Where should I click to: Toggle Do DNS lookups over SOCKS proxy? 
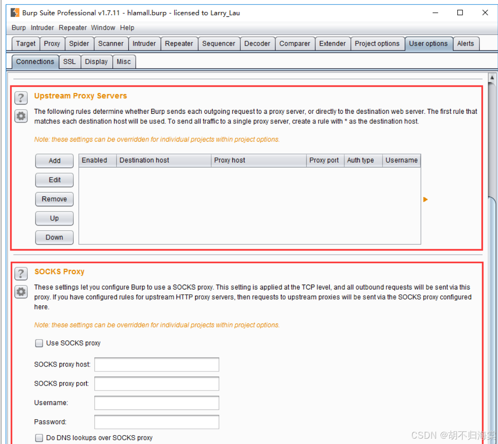click(x=39, y=438)
